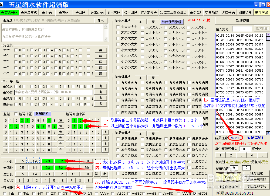Go to the 交集功能 tab
The height and width of the screenshot is (196, 270).
click(x=211, y=13)
